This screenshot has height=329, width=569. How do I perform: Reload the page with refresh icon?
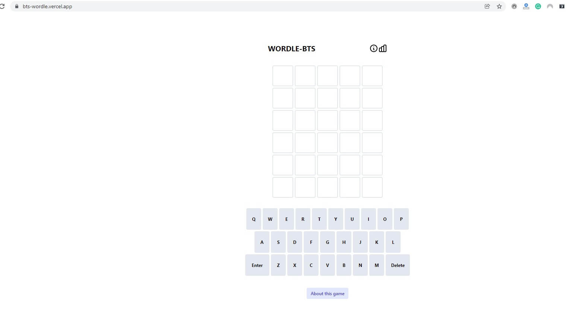tap(2, 6)
